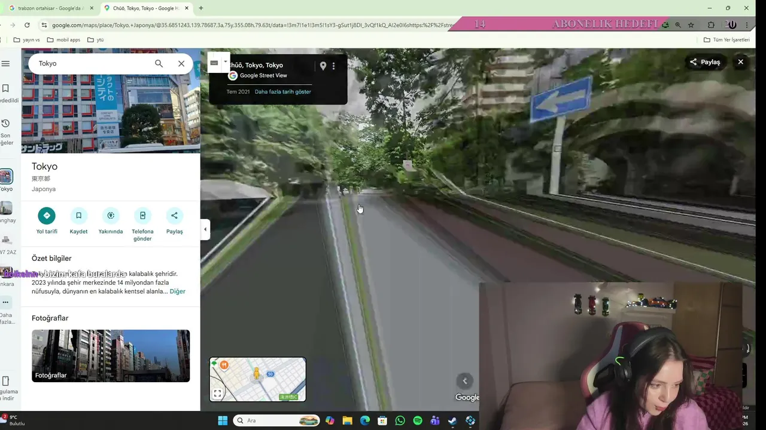Bookmark this page with the star icon

(x=691, y=25)
